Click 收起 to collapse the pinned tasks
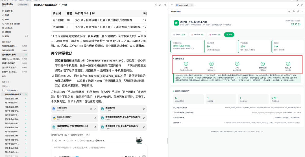This screenshot has width=305, height=157. pyautogui.click(x=4, y=76)
